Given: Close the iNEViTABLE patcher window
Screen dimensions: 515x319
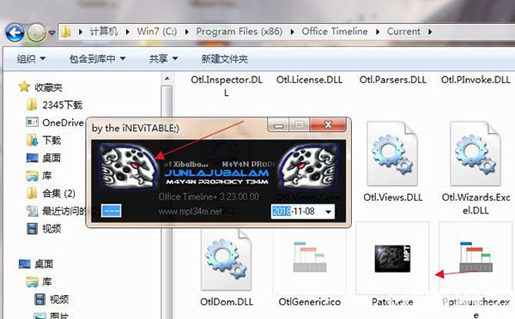Looking at the screenshot, I should (x=328, y=124).
